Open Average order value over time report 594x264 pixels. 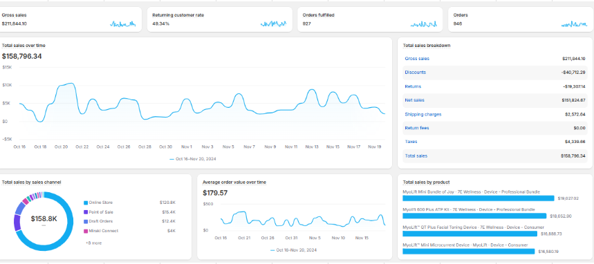point(234,182)
